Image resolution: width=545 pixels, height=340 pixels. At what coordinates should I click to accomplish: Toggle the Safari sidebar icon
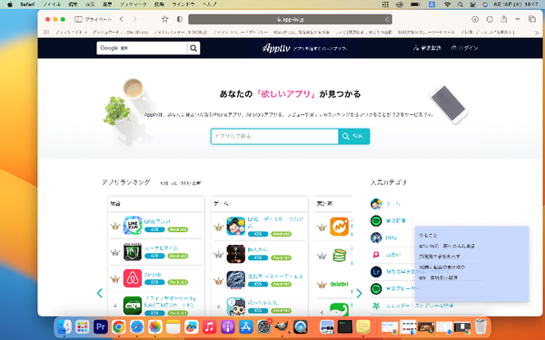(78, 19)
